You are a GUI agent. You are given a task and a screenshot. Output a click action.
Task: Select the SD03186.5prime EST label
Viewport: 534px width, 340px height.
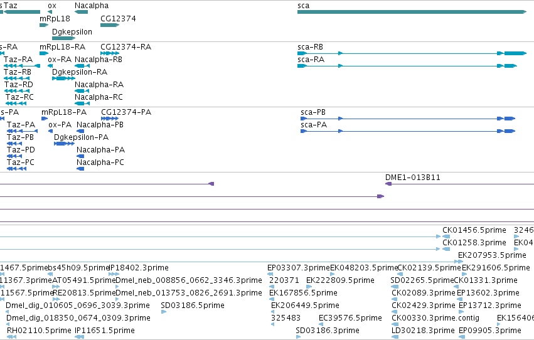point(193,305)
